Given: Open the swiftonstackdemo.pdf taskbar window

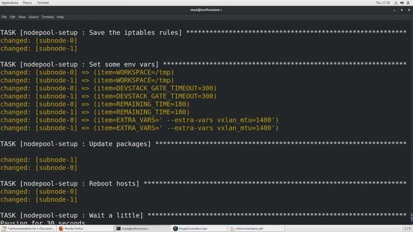Looking at the screenshot, I should pos(257,229).
